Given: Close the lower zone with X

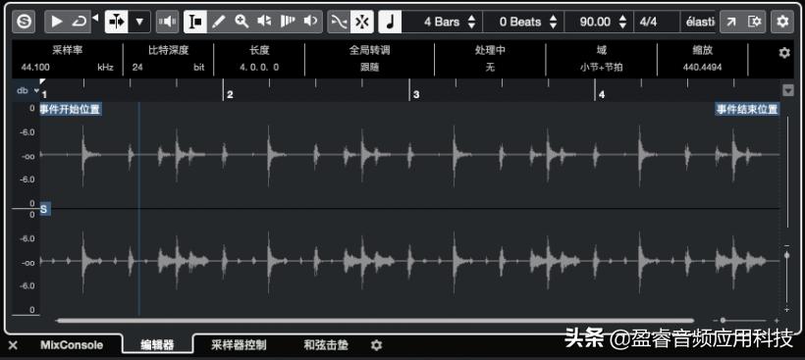Looking at the screenshot, I should [14, 345].
